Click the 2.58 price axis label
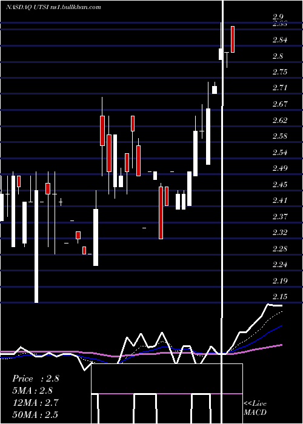This screenshot has height=424, width=303. tap(280, 136)
